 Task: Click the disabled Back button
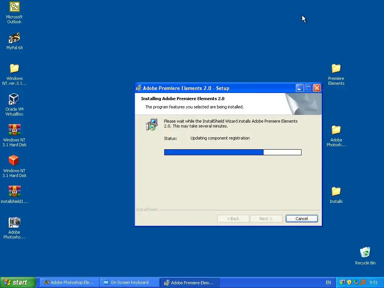tap(233, 219)
